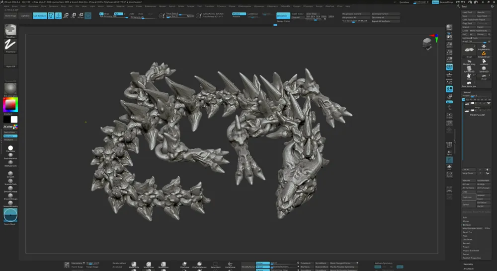Select the Sphere3D tool thumbnail
The width and height of the screenshot is (497, 271).
tap(484, 69)
